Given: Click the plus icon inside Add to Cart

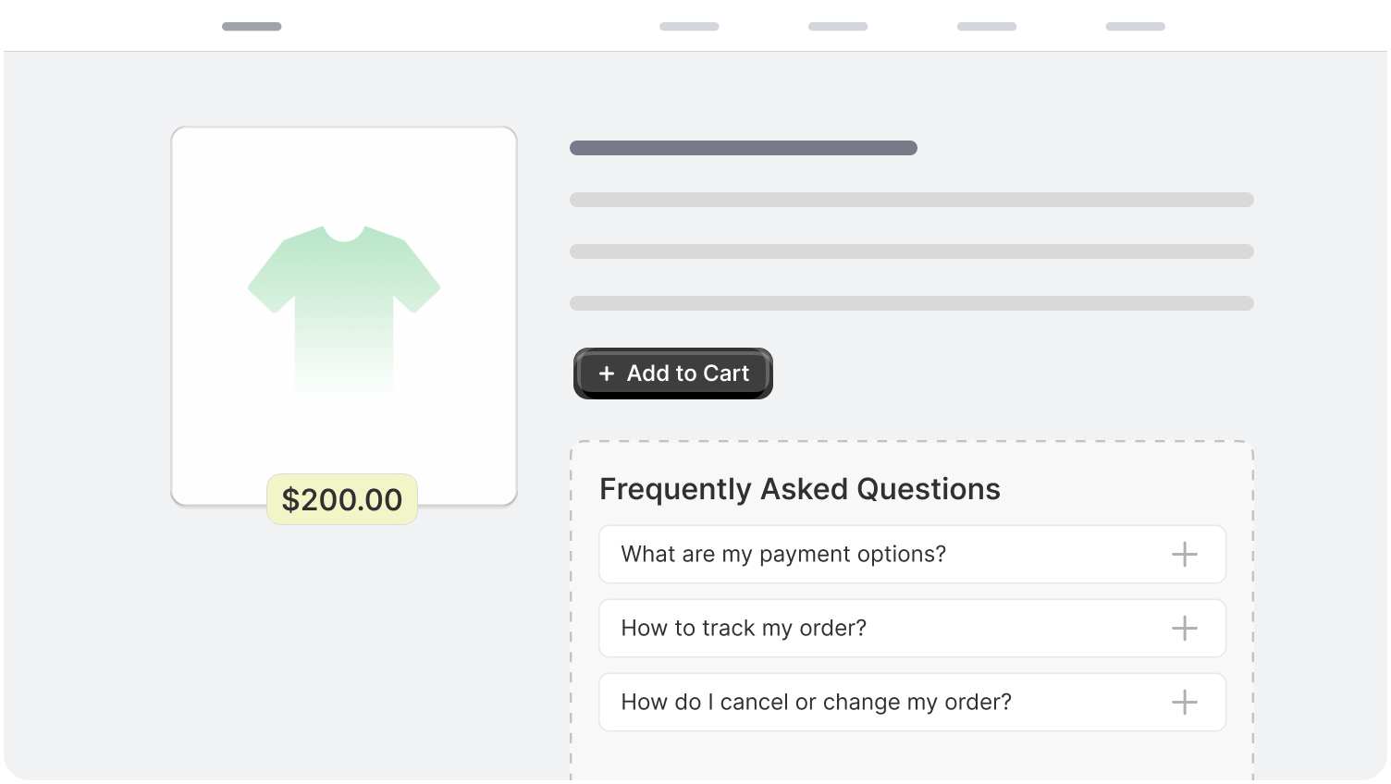Looking at the screenshot, I should click(606, 374).
